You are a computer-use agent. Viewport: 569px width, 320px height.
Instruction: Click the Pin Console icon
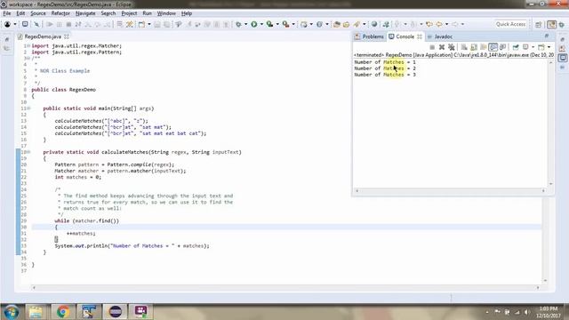pos(516,47)
